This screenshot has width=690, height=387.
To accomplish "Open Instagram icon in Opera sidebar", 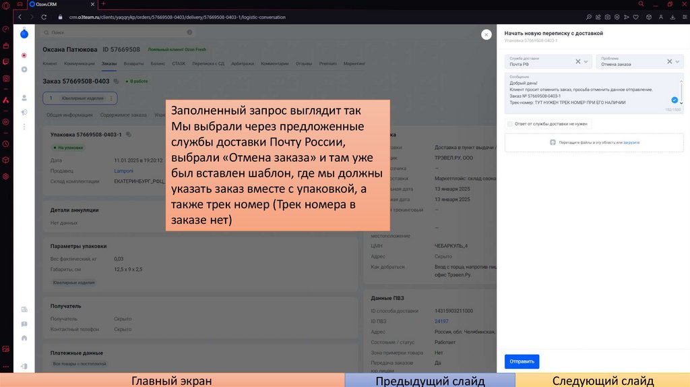I will (5, 78).
